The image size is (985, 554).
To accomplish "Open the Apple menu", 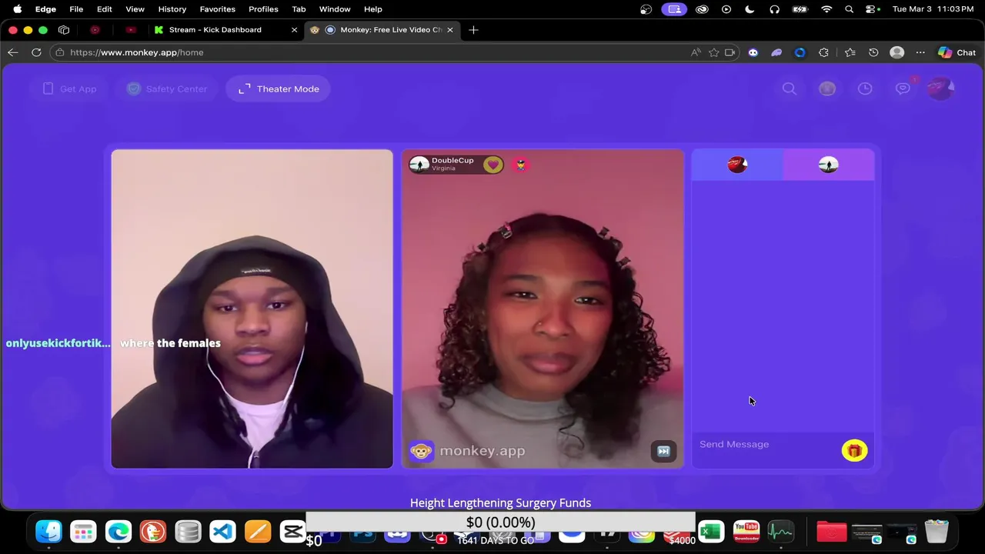I will click(17, 9).
